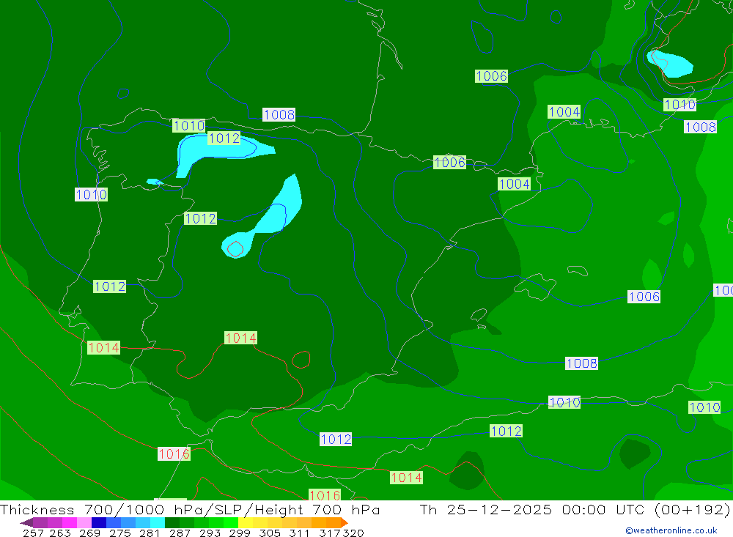Screen dimensions: 733x537
Task: Click the dark blue legend swatch
Action: [99, 522]
